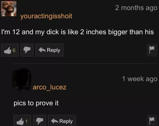Select the text body of the top comment
The width and height of the screenshot is (159, 126).
[77, 32]
